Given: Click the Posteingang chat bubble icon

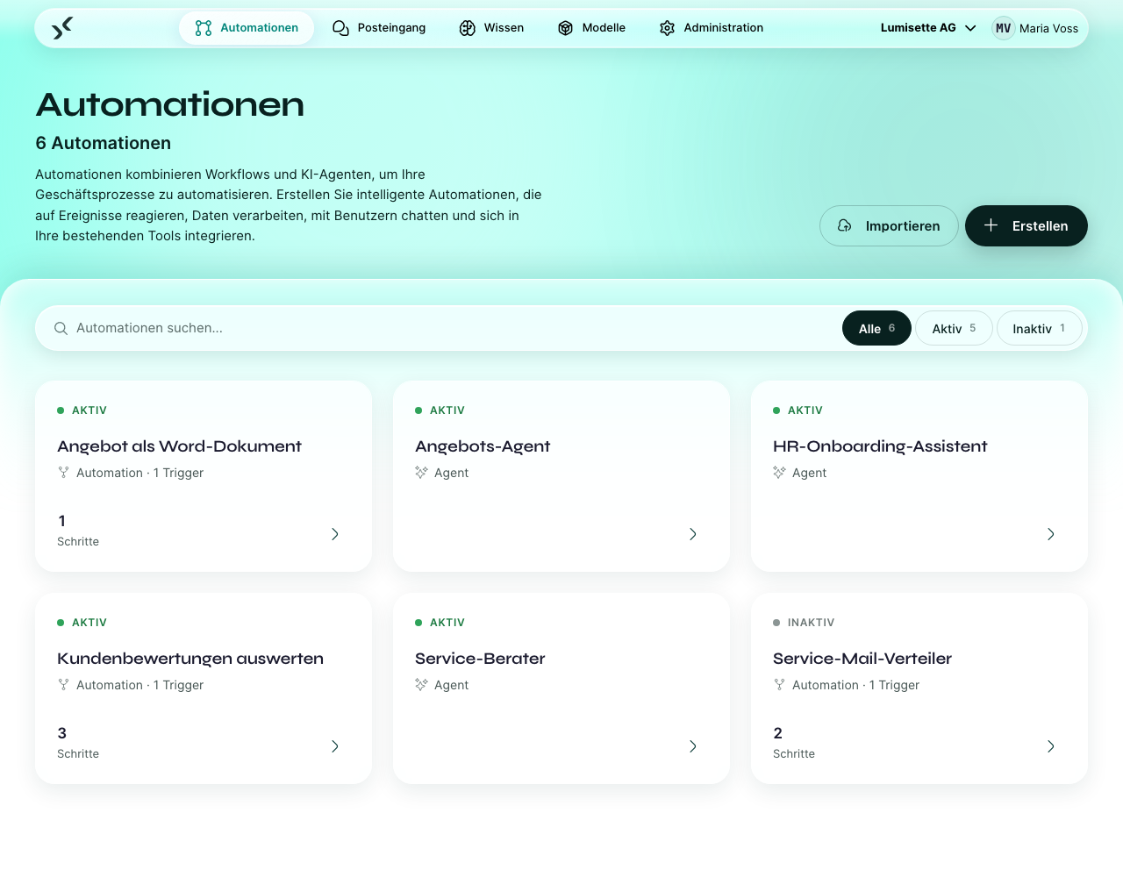Looking at the screenshot, I should point(340,28).
